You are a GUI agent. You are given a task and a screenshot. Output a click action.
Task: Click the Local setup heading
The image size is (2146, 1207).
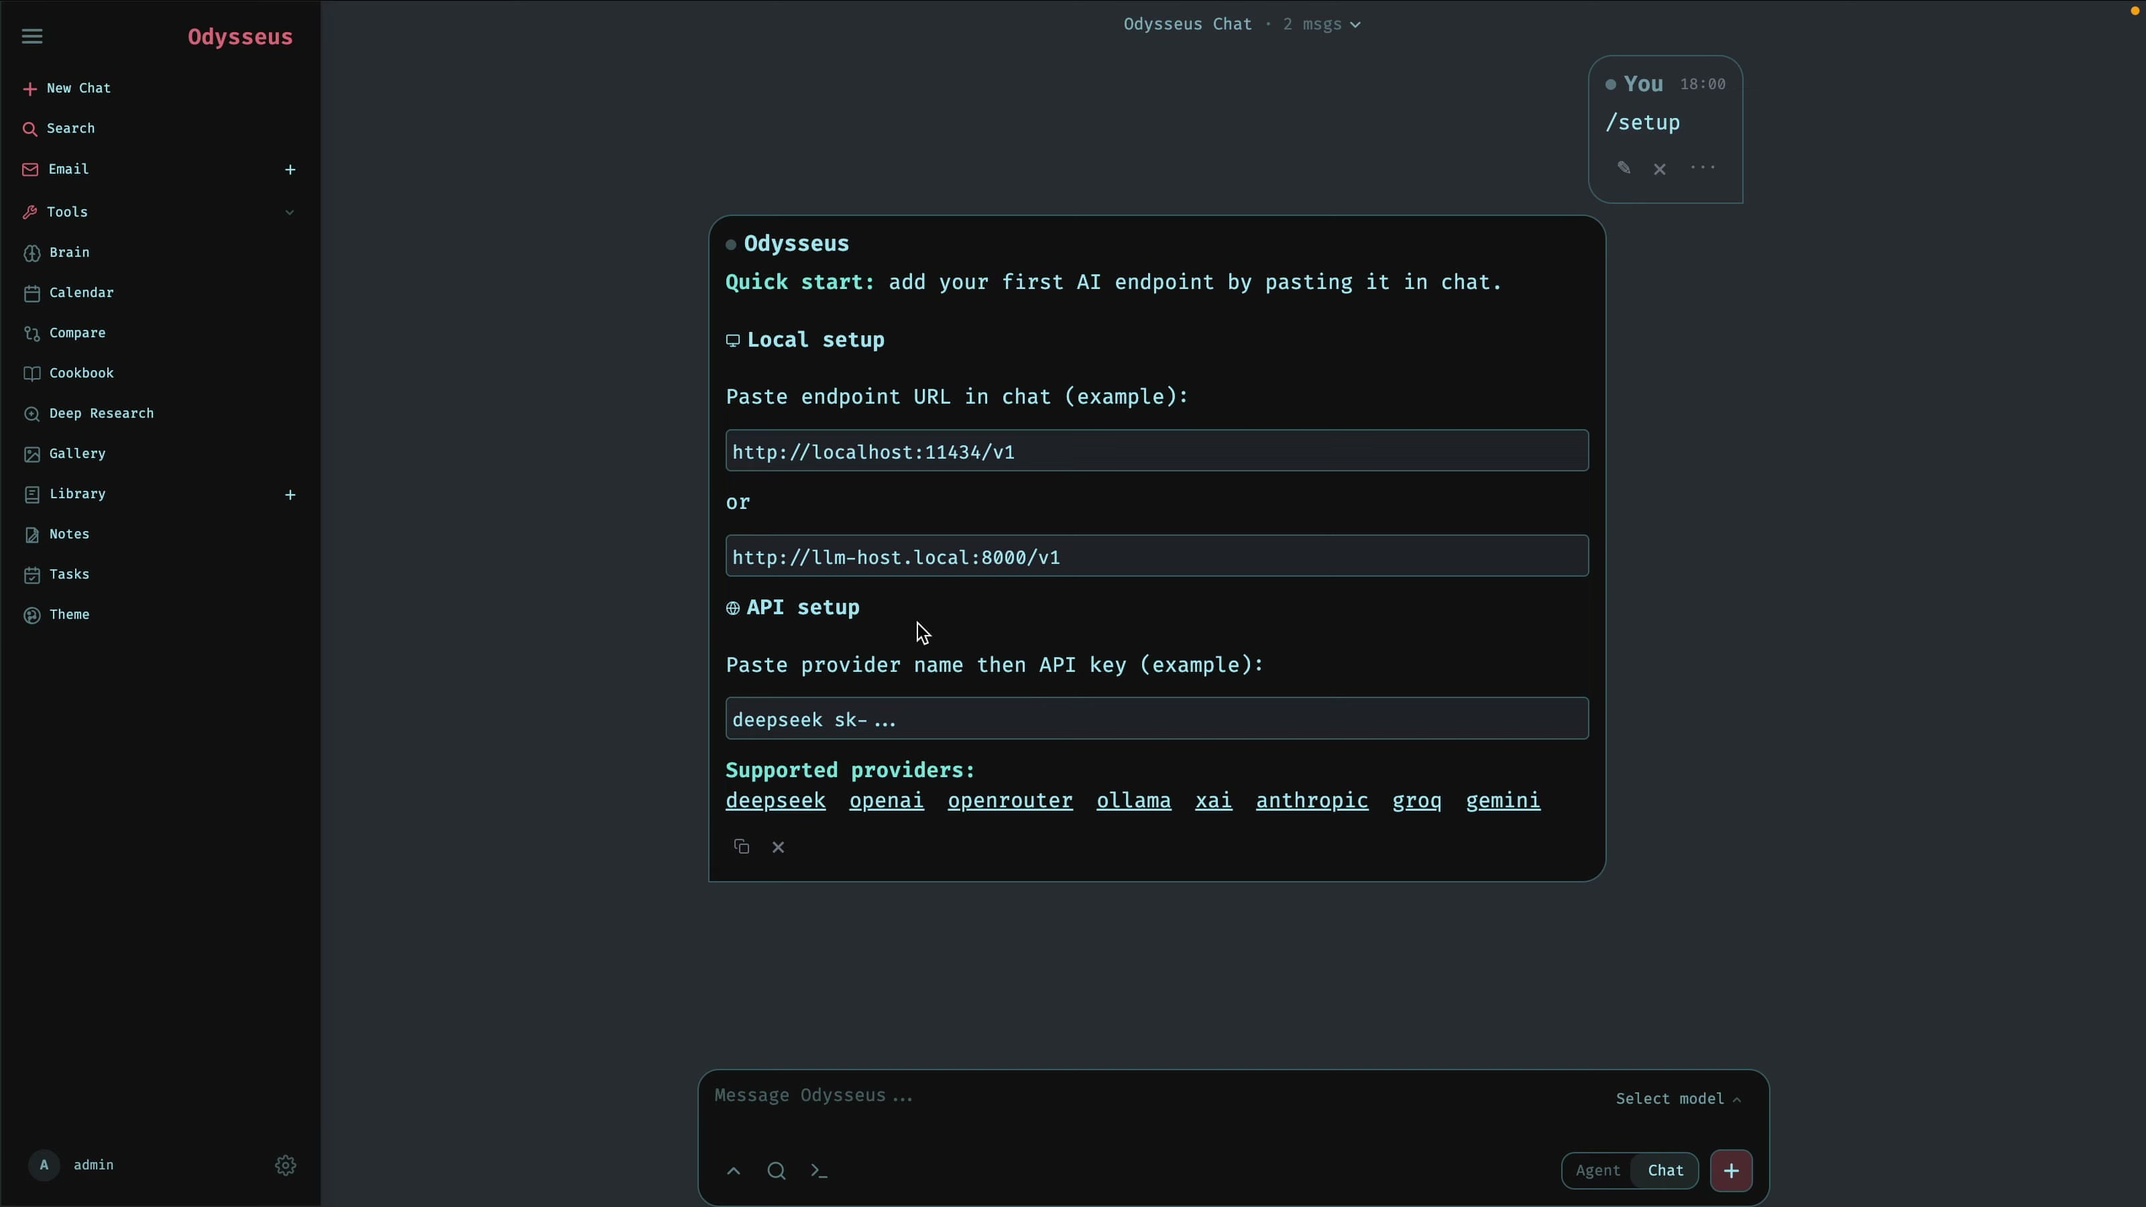pos(815,340)
